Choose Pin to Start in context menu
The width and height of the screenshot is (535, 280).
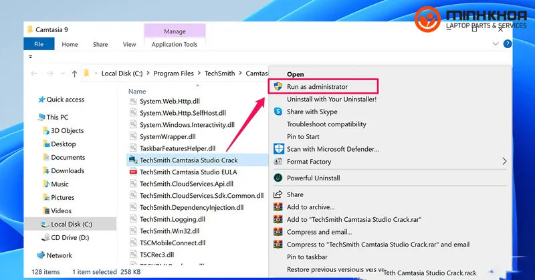coord(305,136)
